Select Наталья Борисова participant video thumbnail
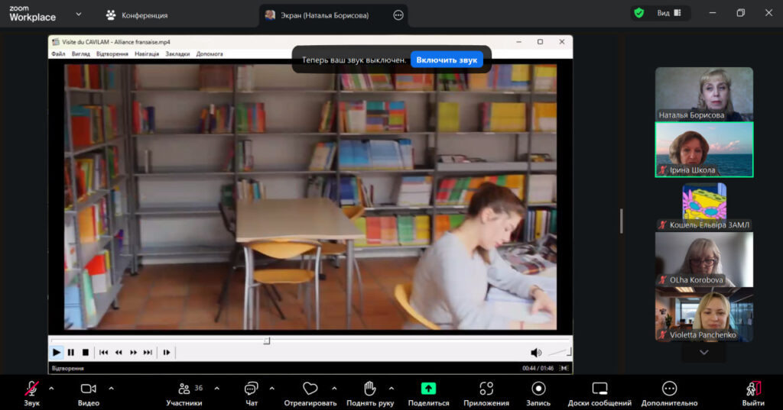Screen dimensions: 783x410 pos(703,94)
